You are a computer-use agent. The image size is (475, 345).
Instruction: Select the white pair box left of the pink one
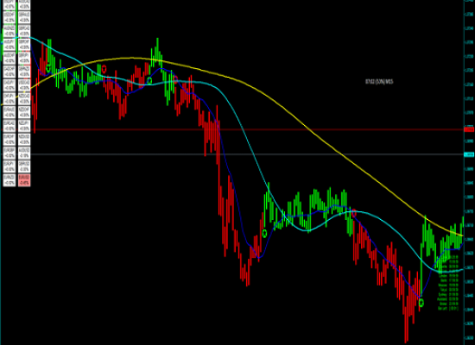(x=9, y=180)
